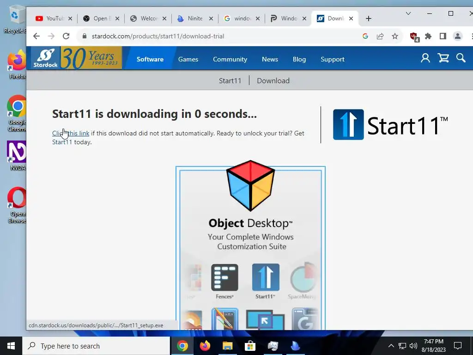Image resolution: width=473 pixels, height=355 pixels.
Task: Open the Software menu
Action: point(150,59)
